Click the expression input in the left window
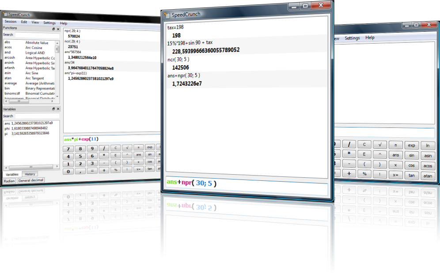The image size is (440, 273). [112, 139]
